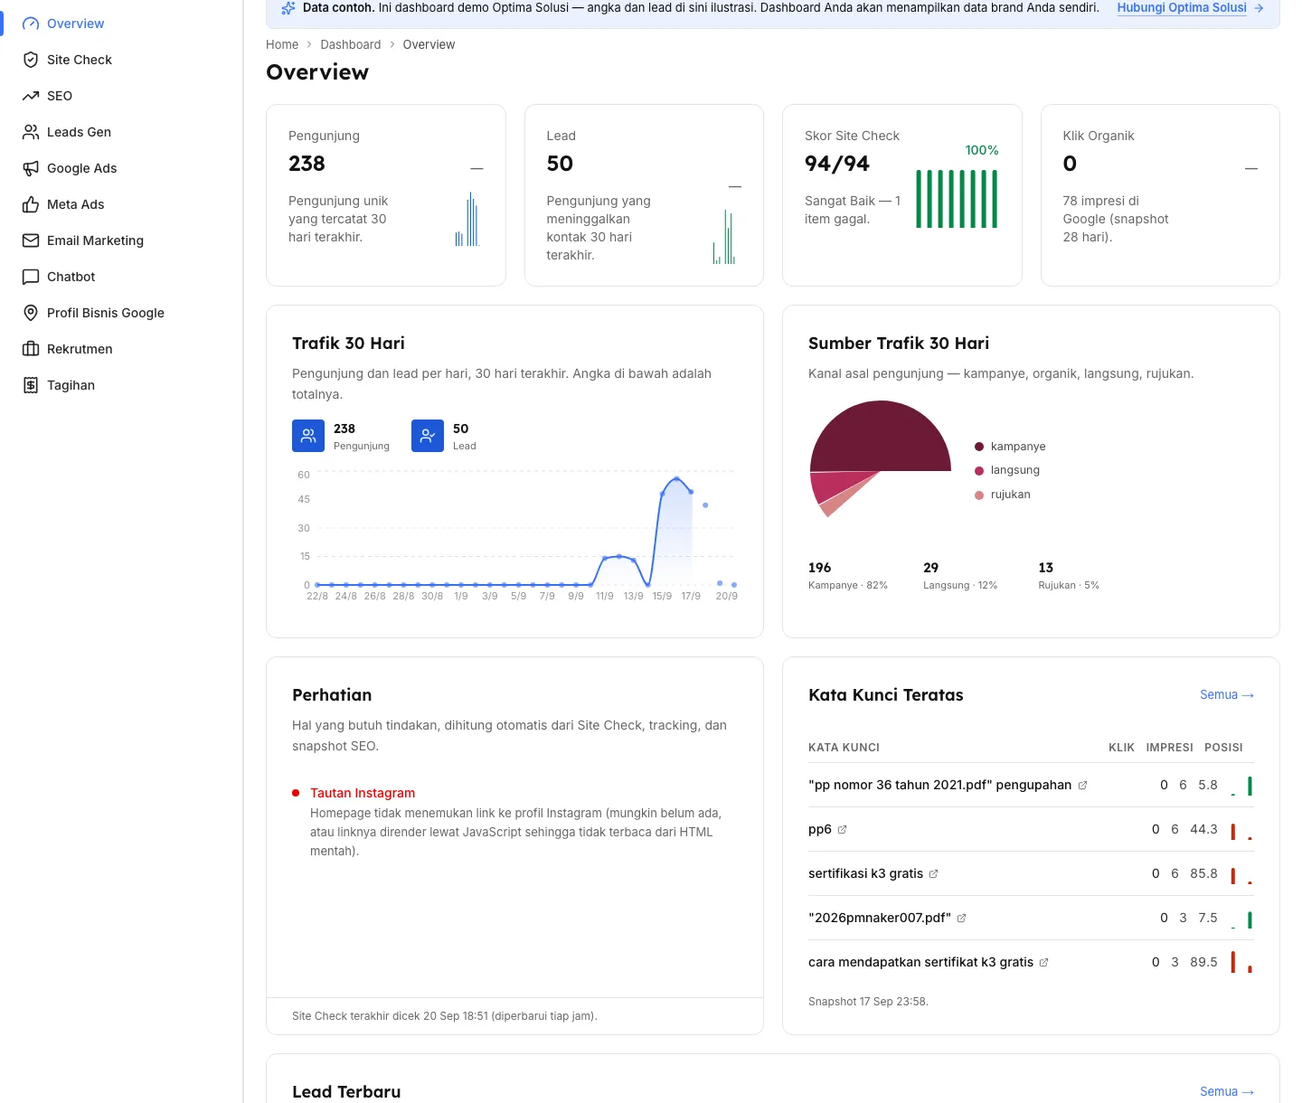Click the KLIK column header
Screen dimensions: 1302x1103
click(1121, 748)
